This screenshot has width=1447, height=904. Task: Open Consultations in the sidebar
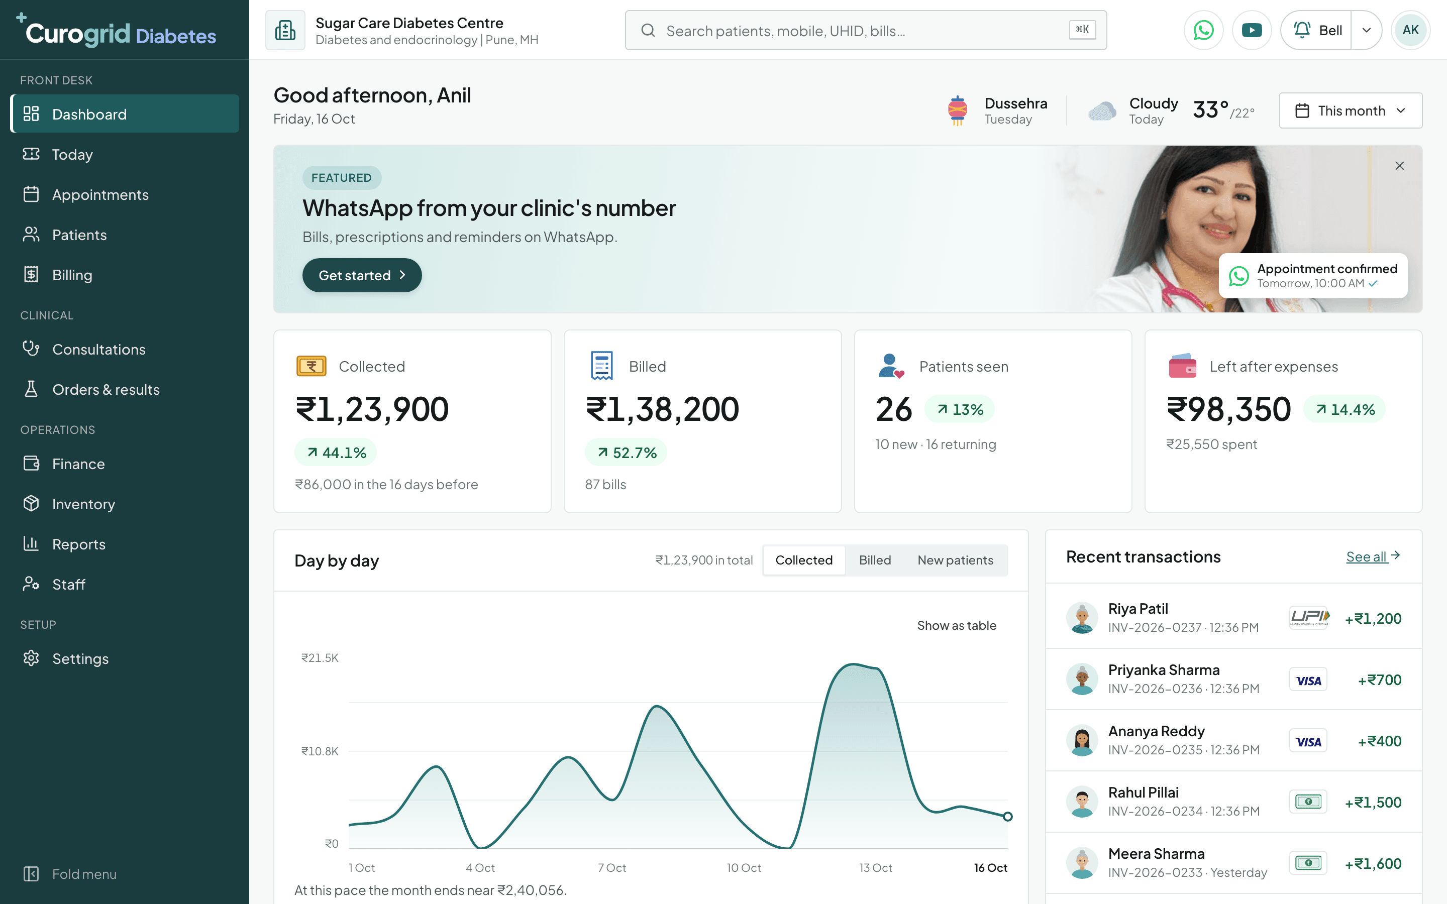click(x=125, y=349)
